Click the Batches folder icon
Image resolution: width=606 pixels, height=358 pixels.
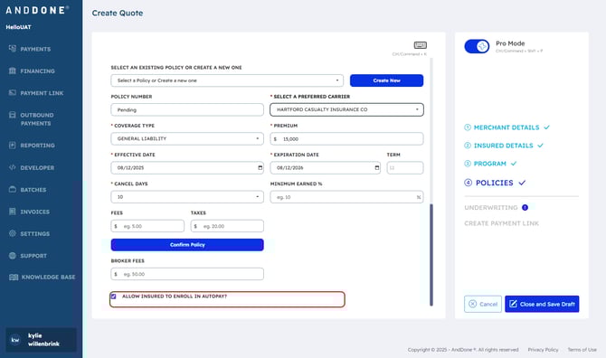coord(13,189)
